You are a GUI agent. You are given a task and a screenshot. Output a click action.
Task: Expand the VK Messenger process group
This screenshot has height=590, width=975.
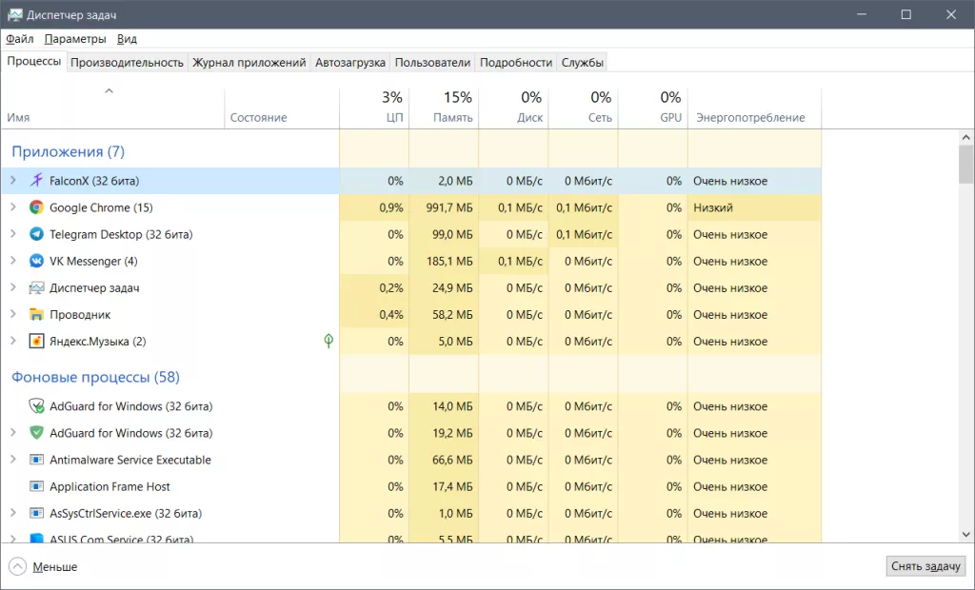pos(12,261)
